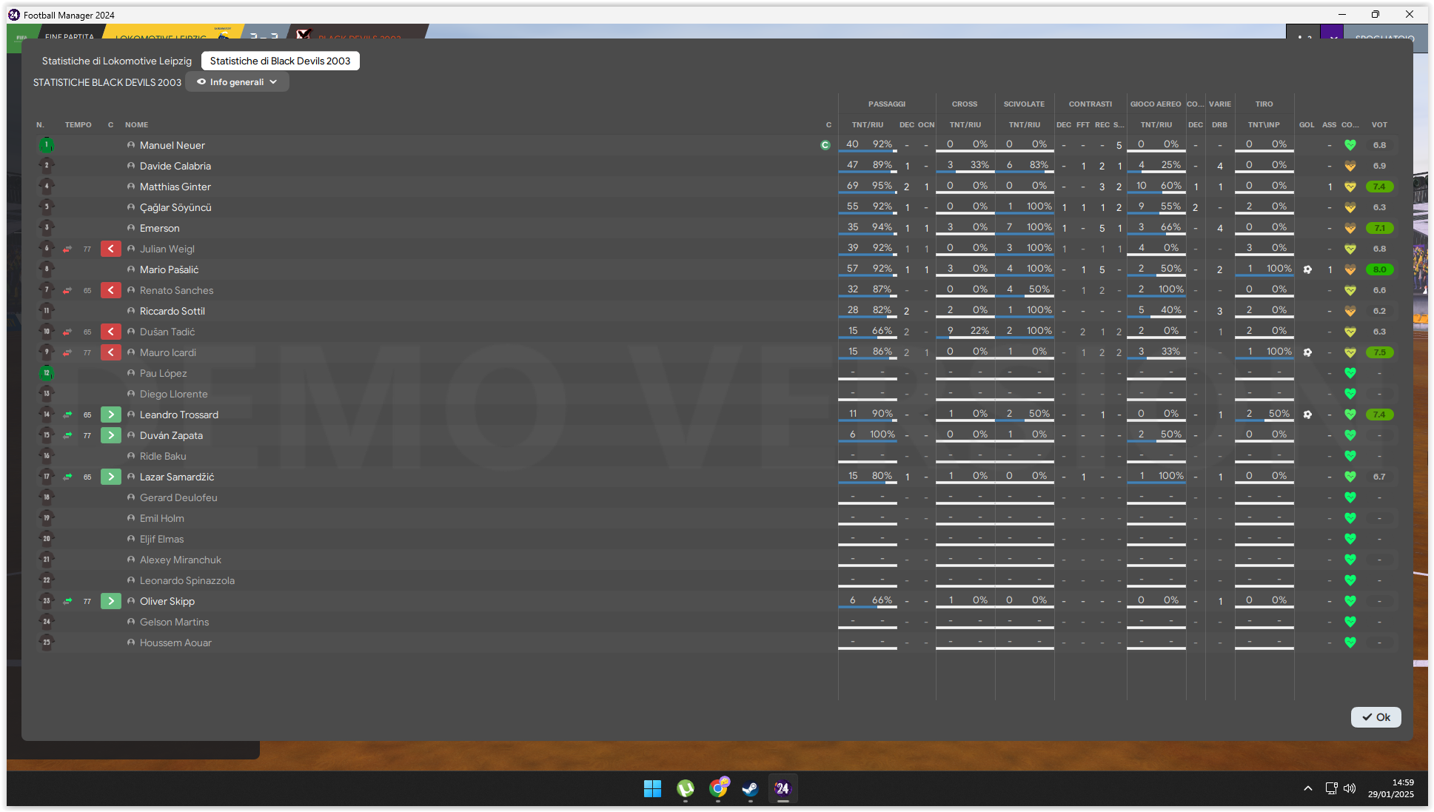Sort by the NOME column header
Viewport: 1434px width, 812px height.
pos(136,124)
